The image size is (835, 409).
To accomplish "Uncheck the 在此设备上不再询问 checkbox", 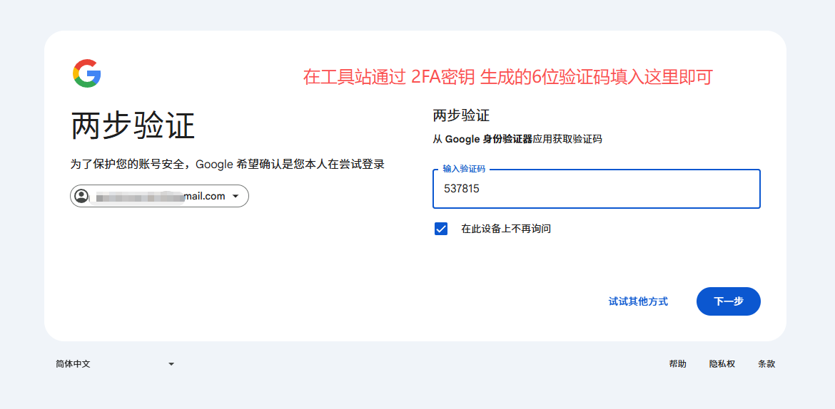I will (x=441, y=229).
